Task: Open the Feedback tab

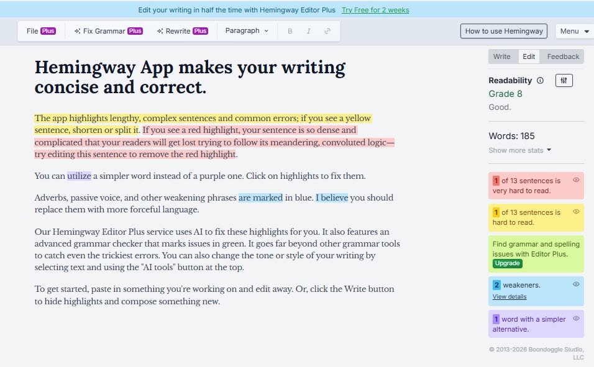Action: coord(562,56)
